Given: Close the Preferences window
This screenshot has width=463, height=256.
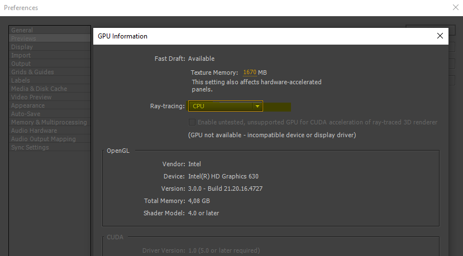Looking at the screenshot, I should click(456, 7).
